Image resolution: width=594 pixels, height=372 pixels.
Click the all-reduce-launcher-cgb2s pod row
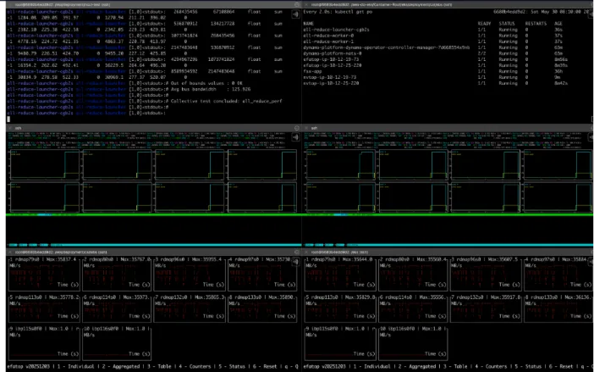pos(434,30)
